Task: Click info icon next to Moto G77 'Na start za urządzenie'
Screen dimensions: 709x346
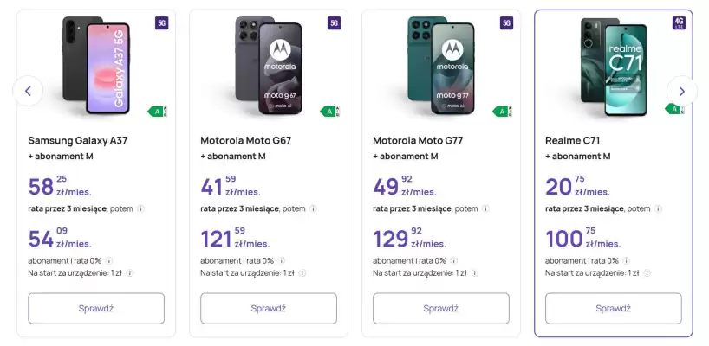Action: tap(475, 273)
